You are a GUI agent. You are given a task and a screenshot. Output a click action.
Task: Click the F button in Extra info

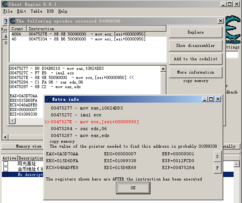pos(217,168)
